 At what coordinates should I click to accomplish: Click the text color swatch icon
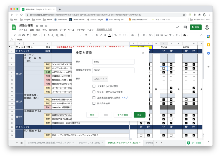109,35
